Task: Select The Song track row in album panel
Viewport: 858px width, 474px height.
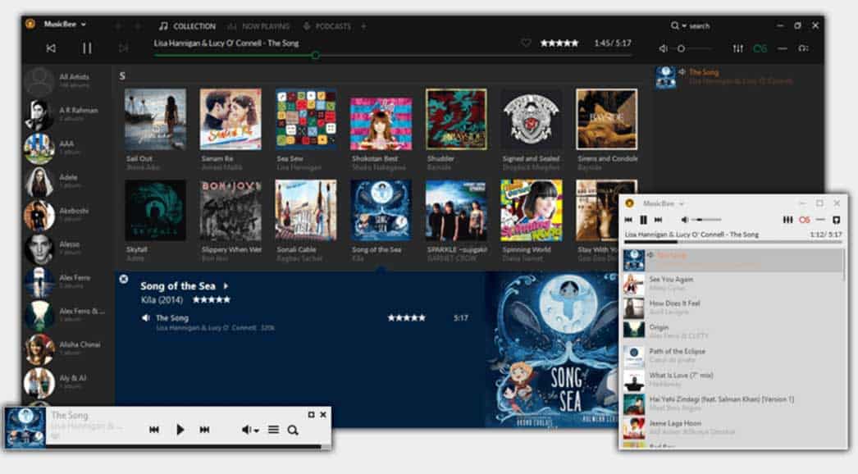Action: 307,322
